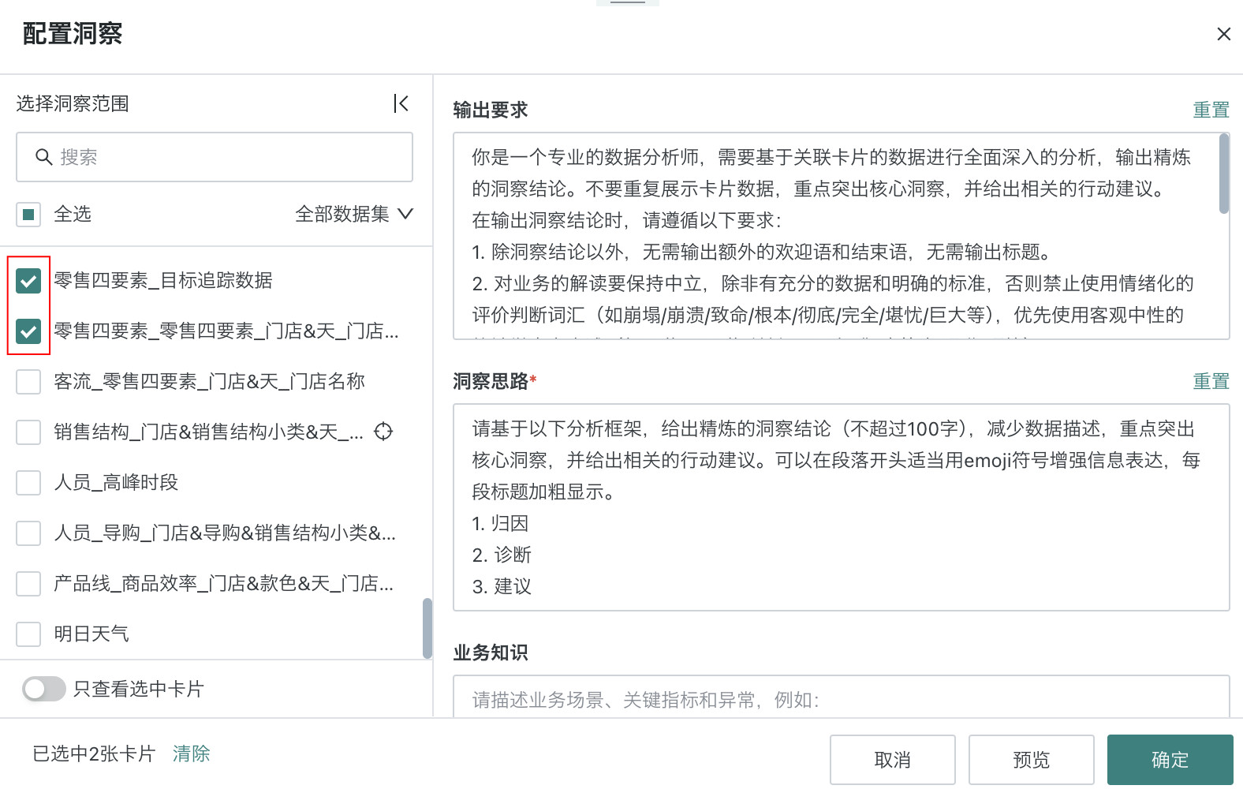Click 清除 to clear selected cards
This screenshot has width=1243, height=789.
pos(192,753)
